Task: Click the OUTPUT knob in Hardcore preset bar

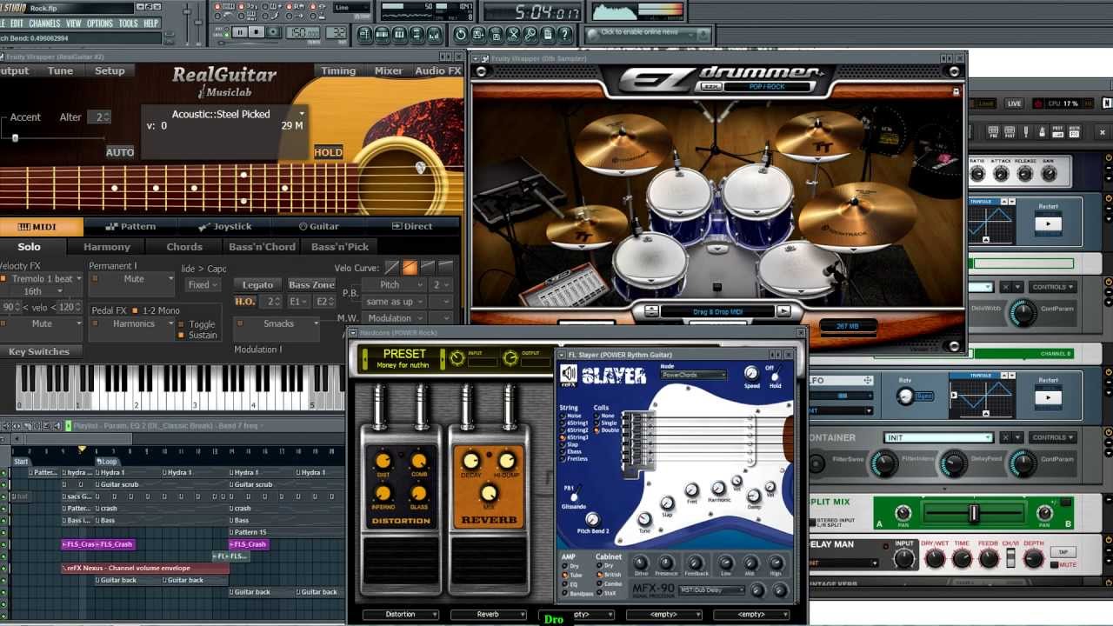Action: [x=510, y=358]
